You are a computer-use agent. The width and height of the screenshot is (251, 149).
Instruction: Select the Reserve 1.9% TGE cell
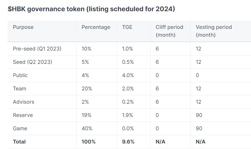tap(128, 115)
